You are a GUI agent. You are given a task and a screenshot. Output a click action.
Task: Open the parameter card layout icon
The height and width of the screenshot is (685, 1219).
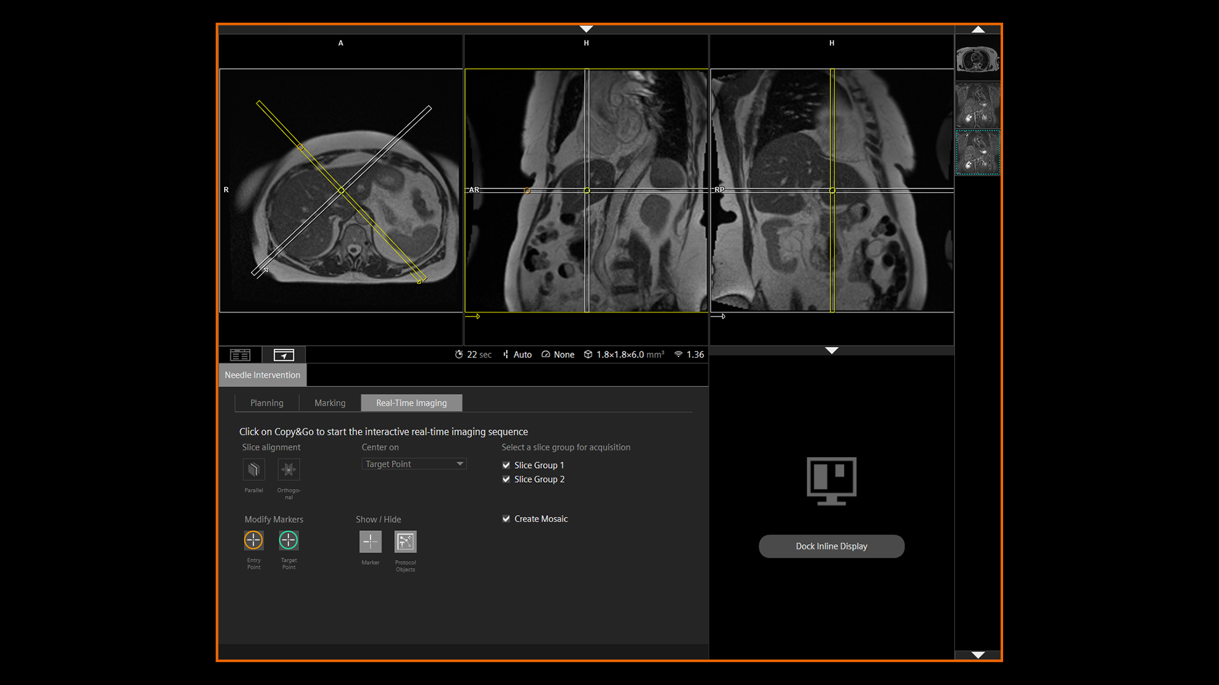pos(240,355)
